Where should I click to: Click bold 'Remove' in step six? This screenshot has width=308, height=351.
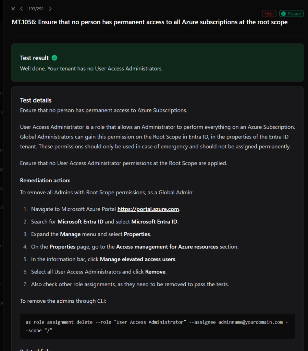click(x=155, y=272)
